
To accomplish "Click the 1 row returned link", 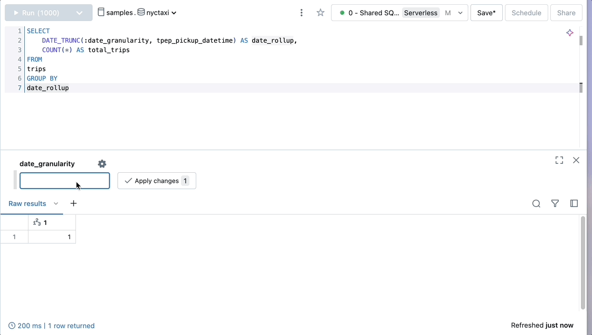I will [71, 326].
